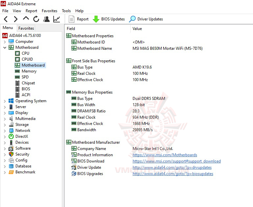Go back with the left arrow icon
The height and width of the screenshot is (207, 253).
[6, 19]
